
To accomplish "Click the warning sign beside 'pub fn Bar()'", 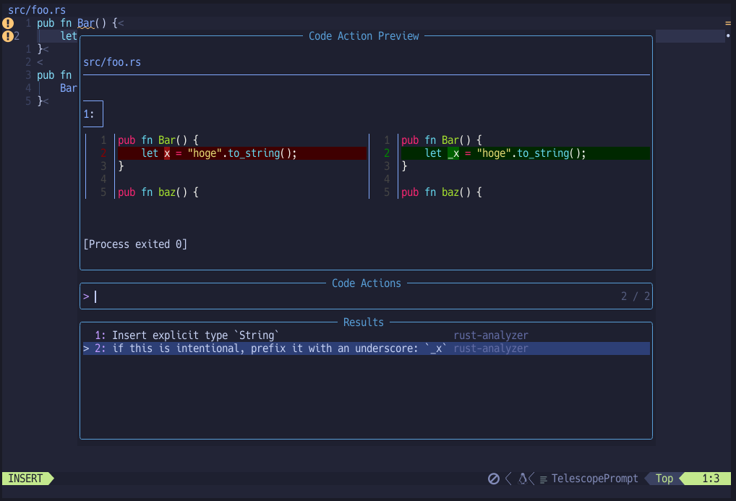I will 8,23.
